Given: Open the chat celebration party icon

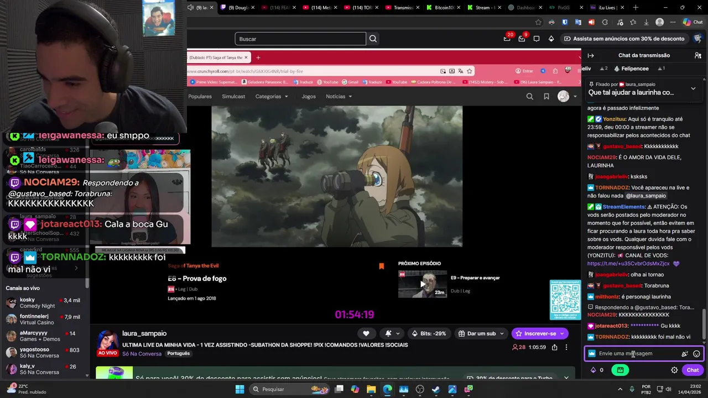Looking at the screenshot, I should (685, 354).
